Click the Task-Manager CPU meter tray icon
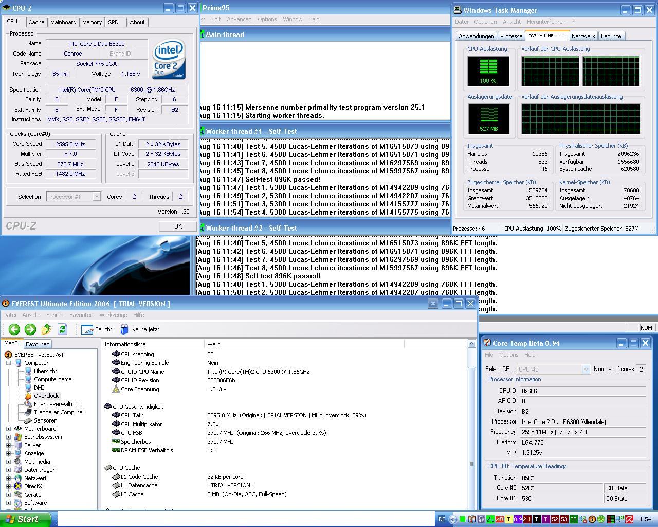Screen dimensions: 658x527 [611, 519]
